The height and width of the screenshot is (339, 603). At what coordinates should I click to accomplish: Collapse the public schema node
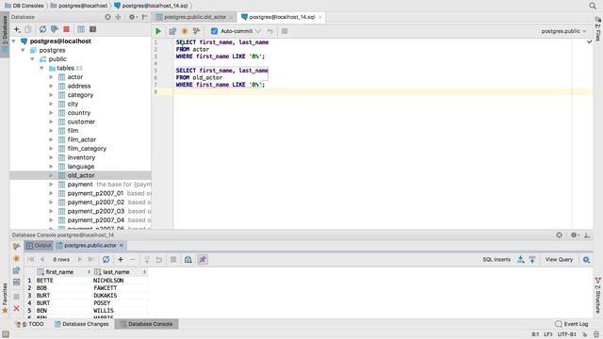[x=32, y=59]
